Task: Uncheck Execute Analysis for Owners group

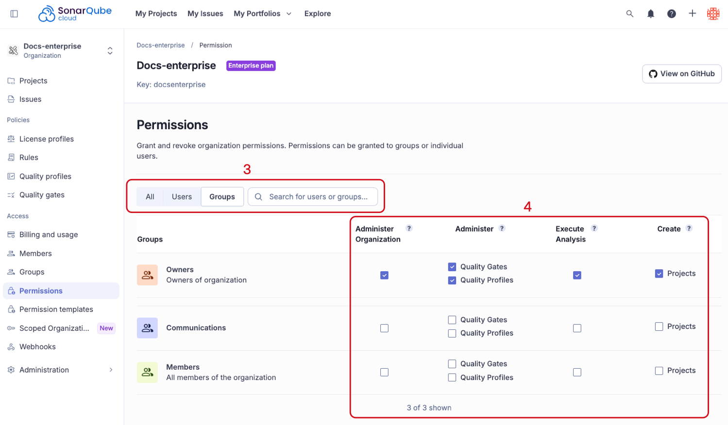Action: click(x=577, y=275)
